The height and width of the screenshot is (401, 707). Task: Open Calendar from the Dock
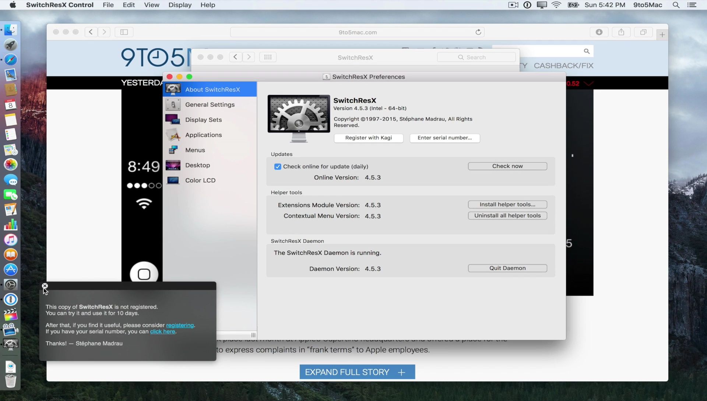(11, 105)
